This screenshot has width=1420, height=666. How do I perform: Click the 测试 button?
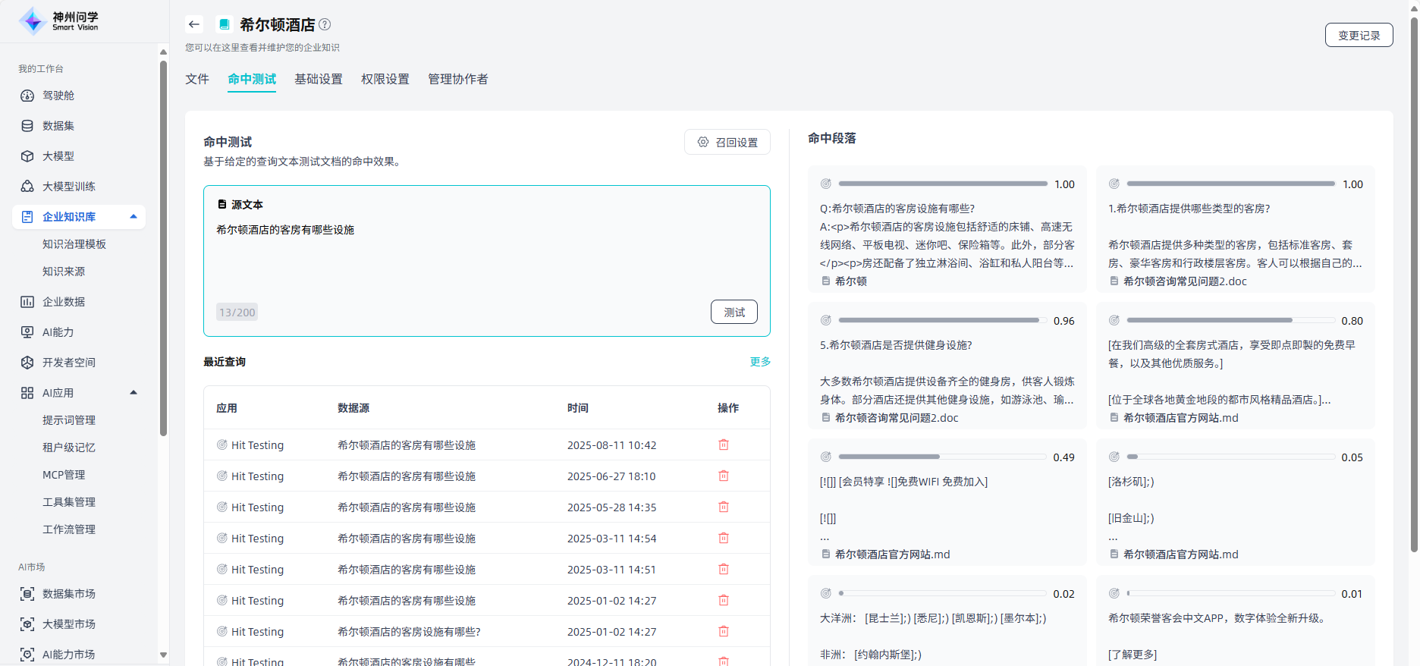click(734, 312)
